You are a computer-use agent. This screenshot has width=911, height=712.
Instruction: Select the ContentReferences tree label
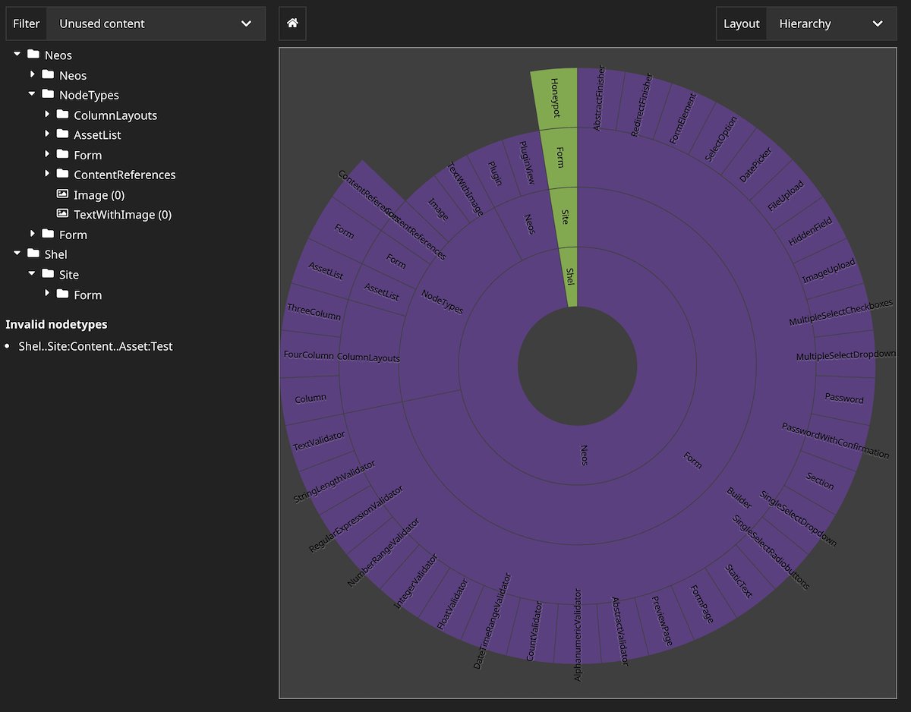click(125, 175)
